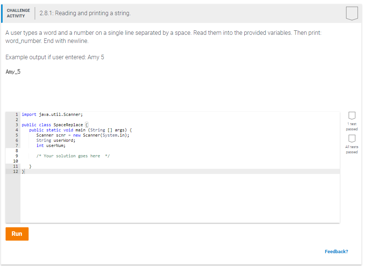Click the blue CHALLENGE ACTIVITY accent bar

(1, 13)
